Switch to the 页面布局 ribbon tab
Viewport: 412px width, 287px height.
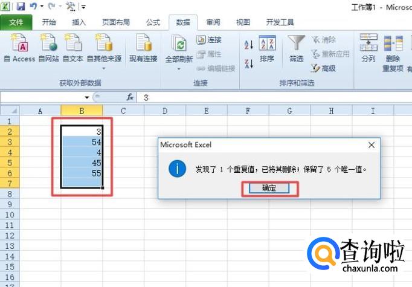tap(116, 22)
